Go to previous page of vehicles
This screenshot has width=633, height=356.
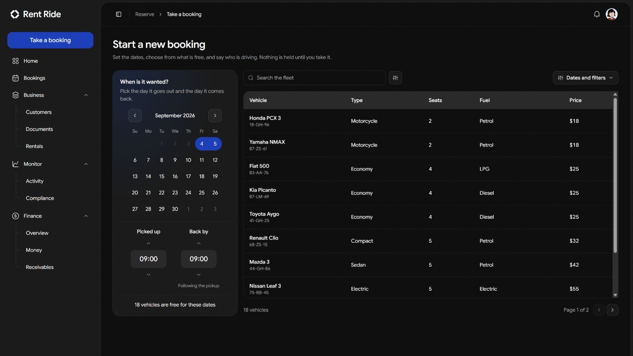click(x=599, y=310)
